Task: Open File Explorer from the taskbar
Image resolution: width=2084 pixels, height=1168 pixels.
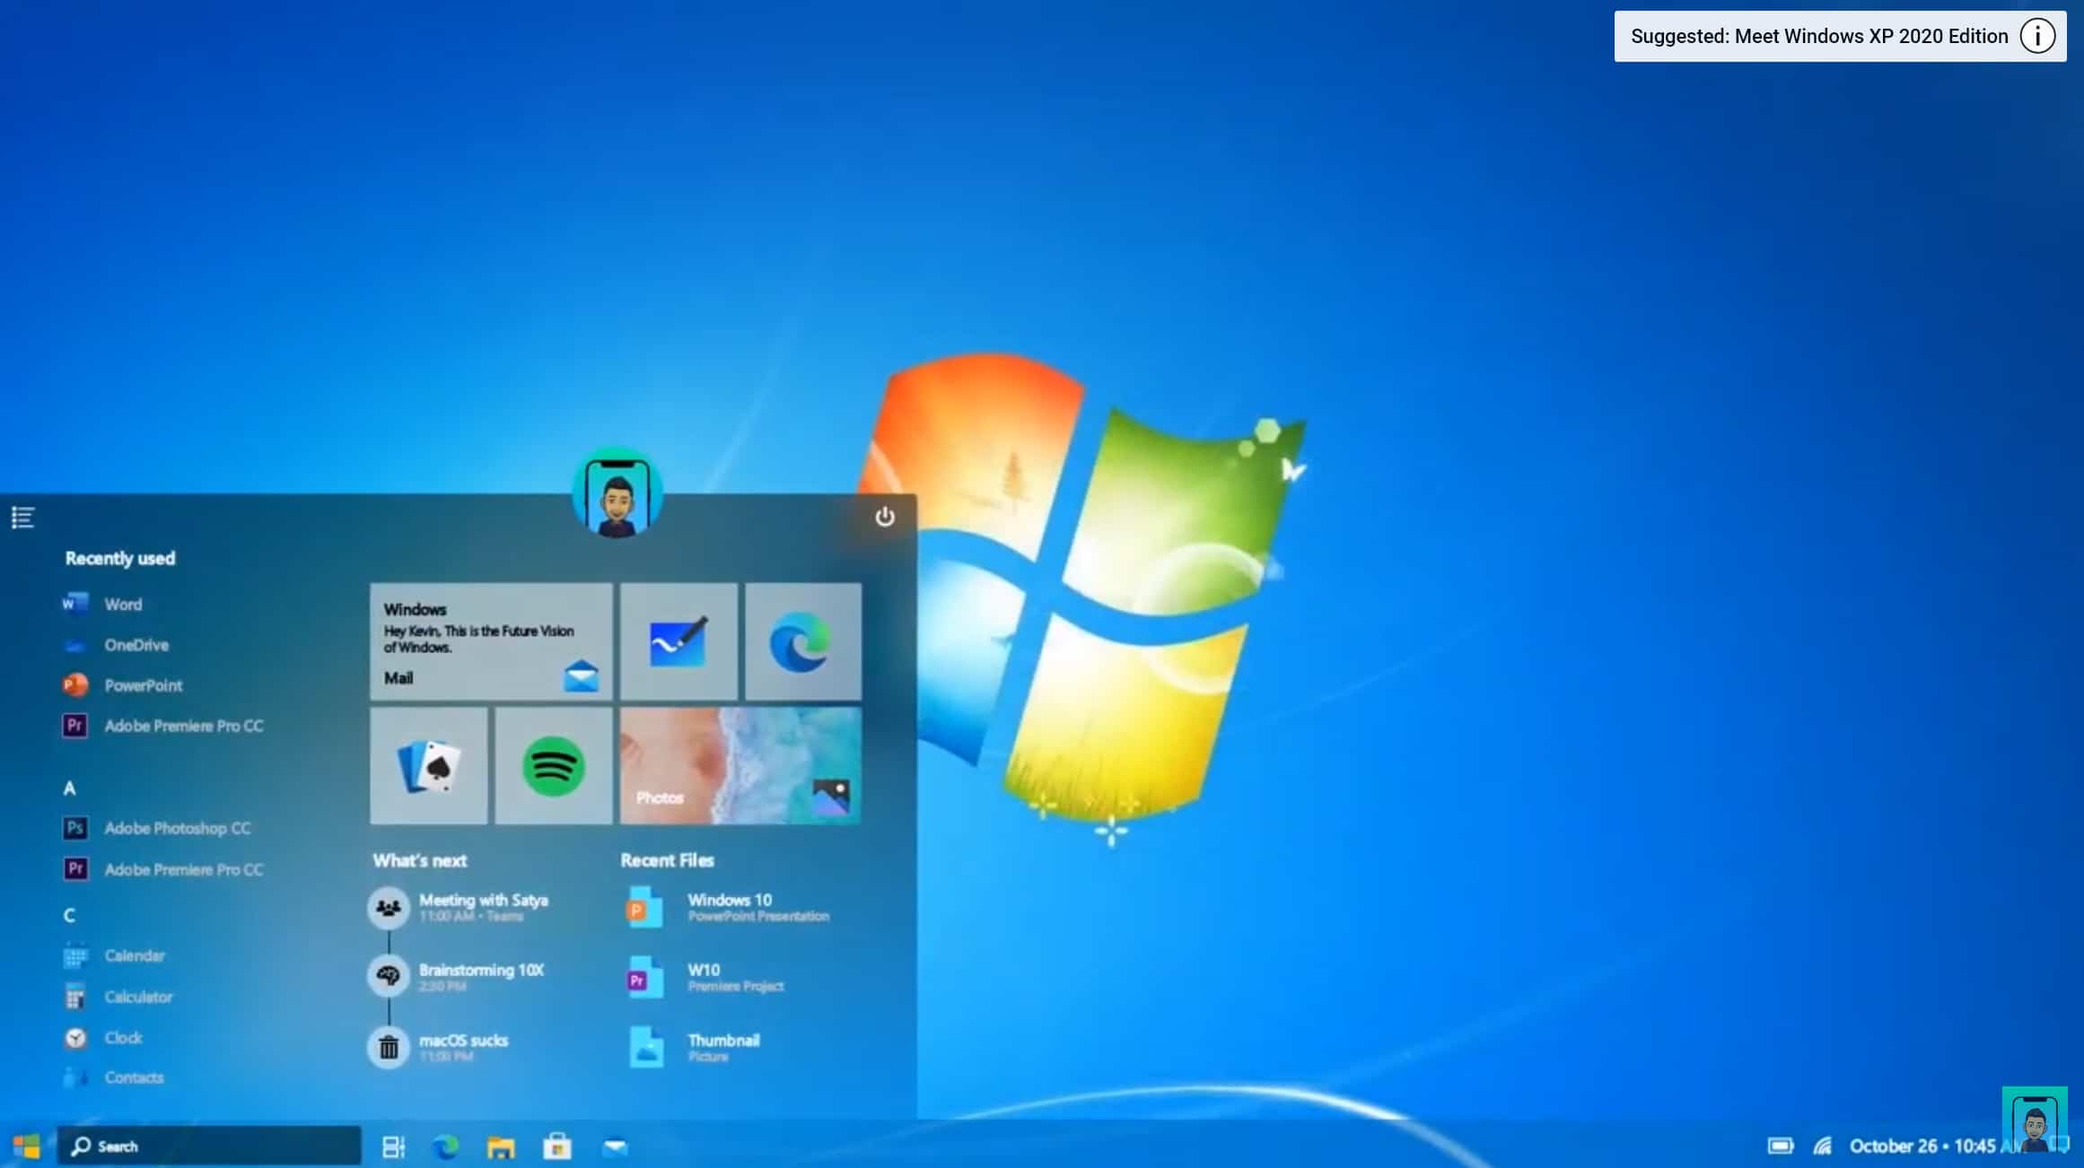Action: point(501,1146)
